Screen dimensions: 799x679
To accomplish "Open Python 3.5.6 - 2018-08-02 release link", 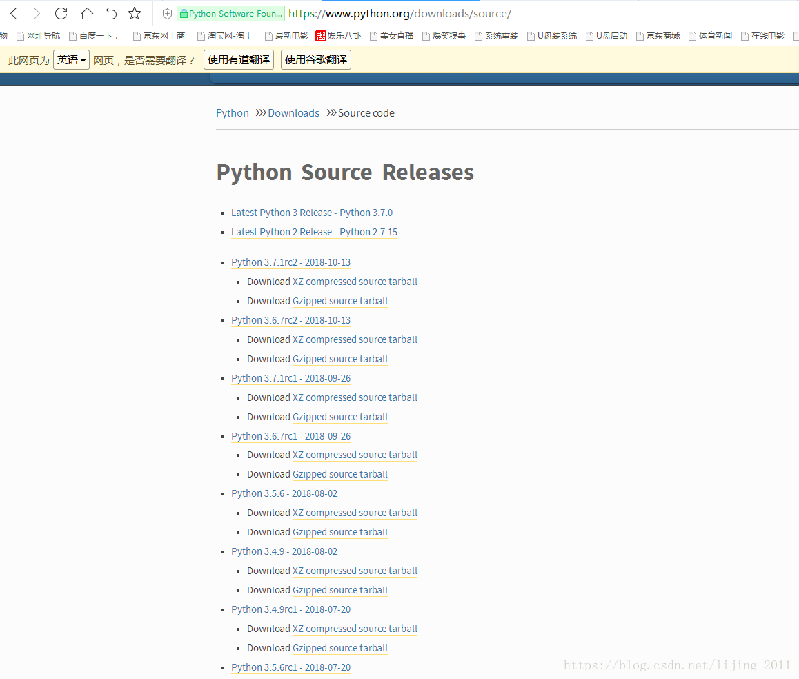I will click(284, 494).
